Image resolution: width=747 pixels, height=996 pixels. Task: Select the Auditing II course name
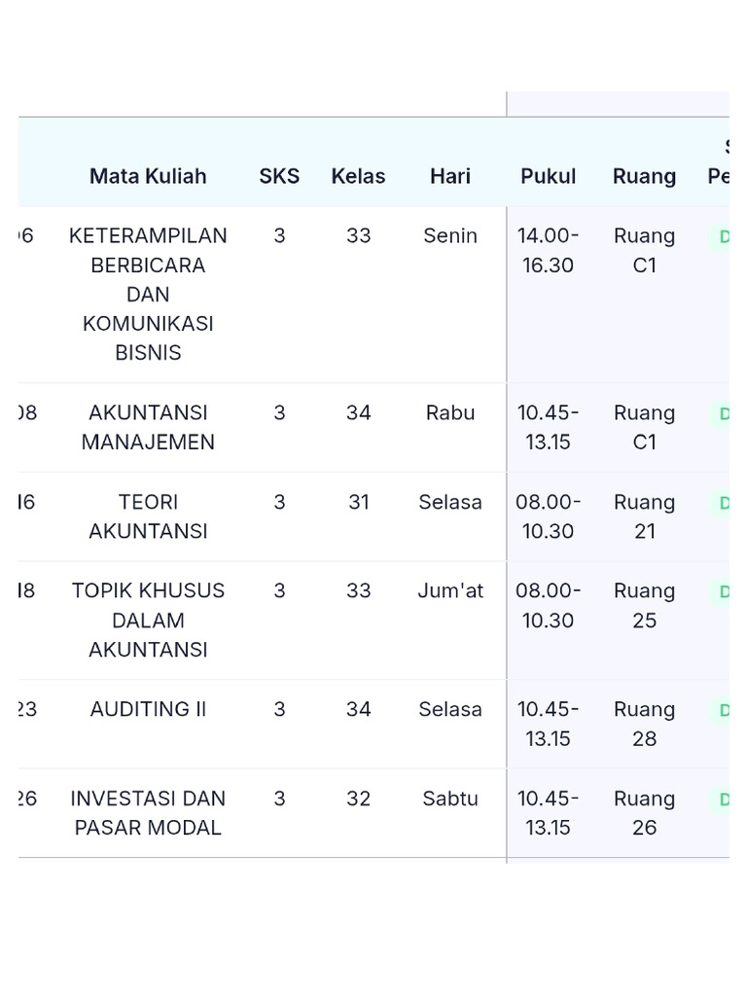click(148, 709)
